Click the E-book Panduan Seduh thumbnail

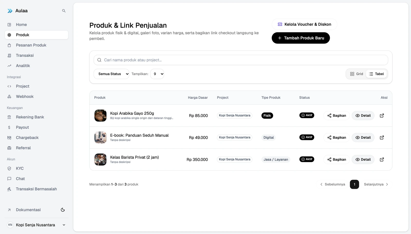tap(100, 138)
